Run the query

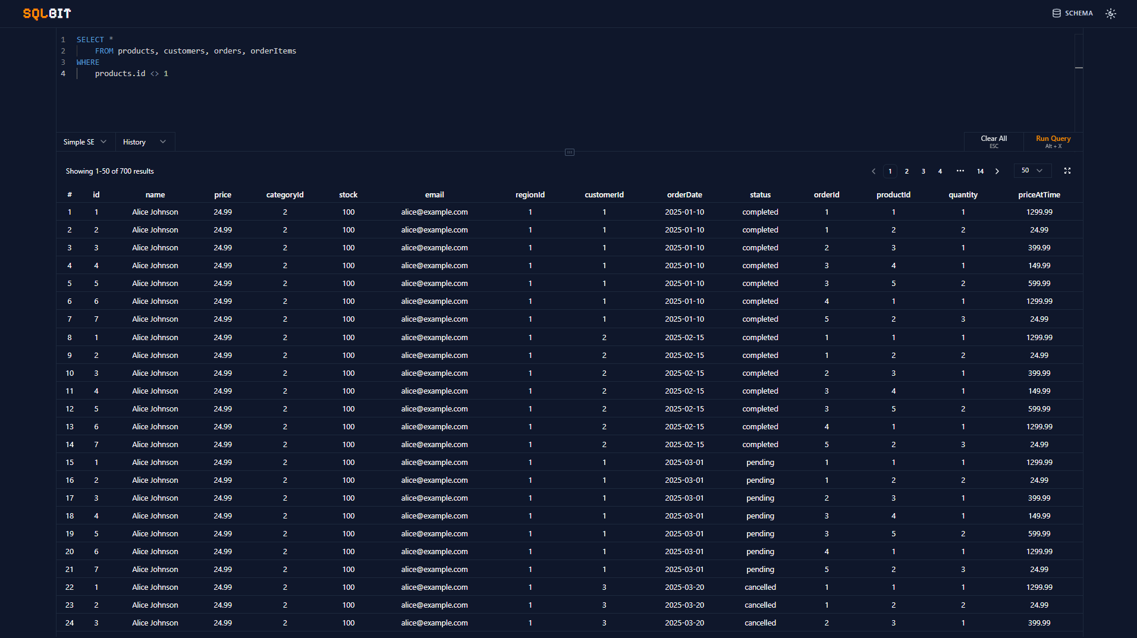(1053, 142)
